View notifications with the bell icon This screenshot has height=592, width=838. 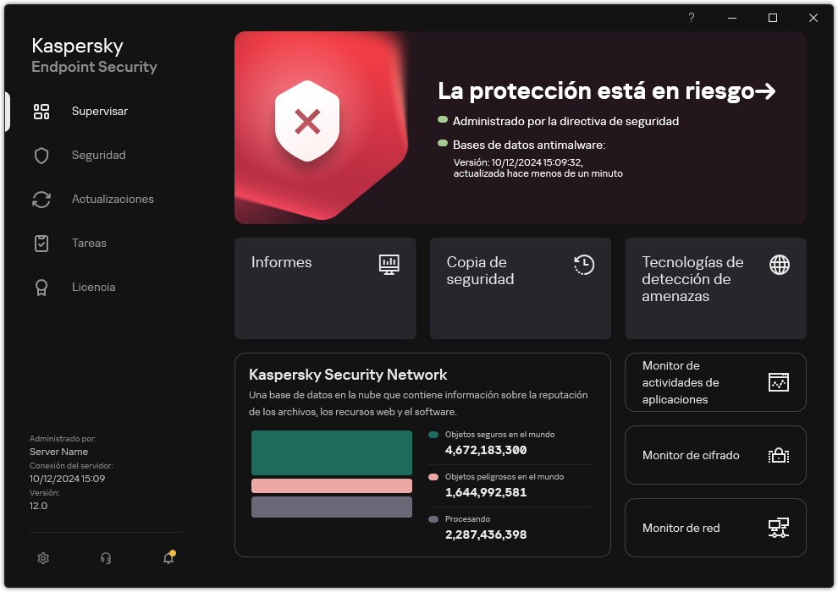pos(168,559)
